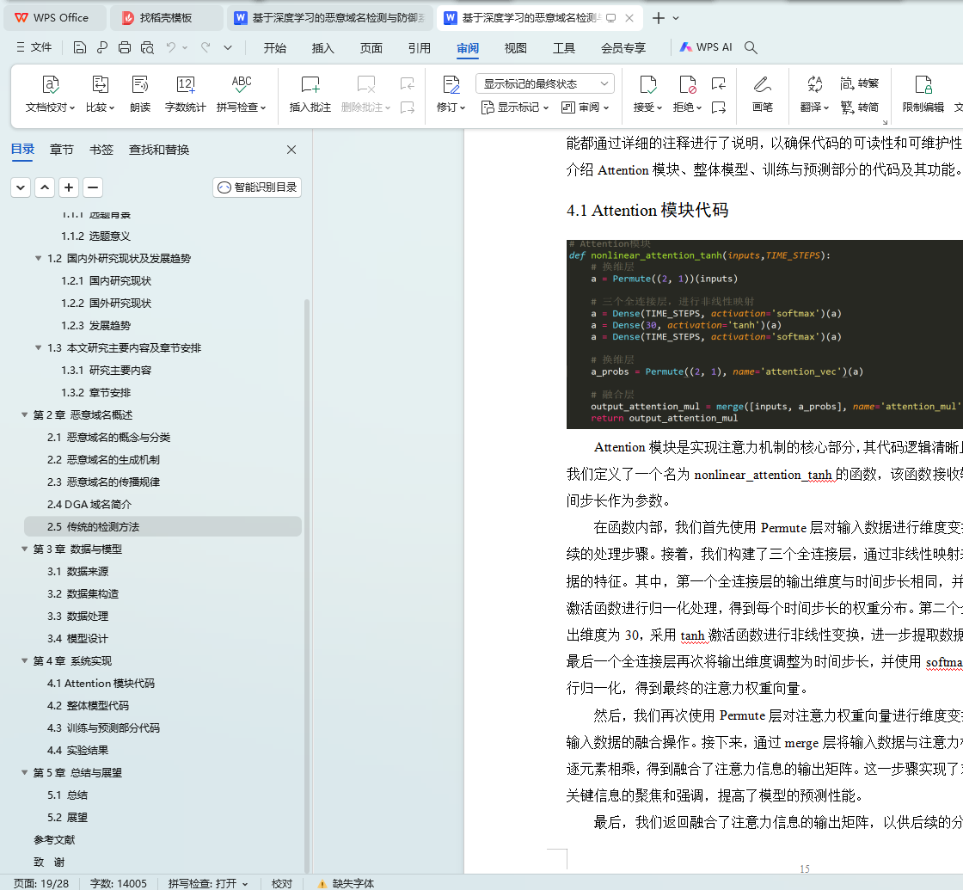Click 缺失字体 warning in status bar
This screenshot has height=890, width=963.
click(346, 883)
